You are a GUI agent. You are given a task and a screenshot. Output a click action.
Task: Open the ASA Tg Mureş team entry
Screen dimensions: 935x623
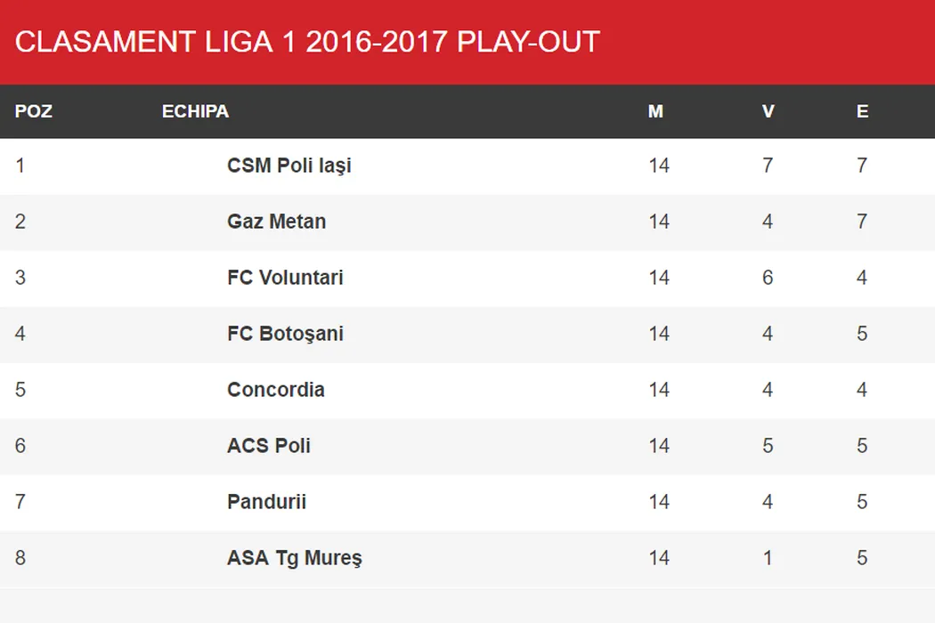[x=294, y=558]
